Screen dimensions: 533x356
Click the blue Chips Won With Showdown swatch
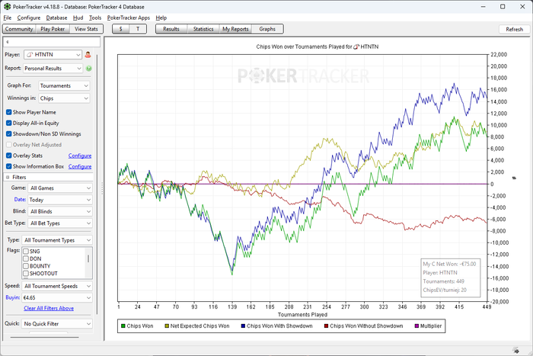click(x=243, y=326)
